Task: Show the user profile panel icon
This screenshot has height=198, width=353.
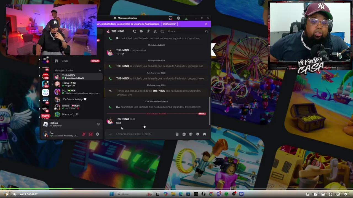Action: [162, 31]
